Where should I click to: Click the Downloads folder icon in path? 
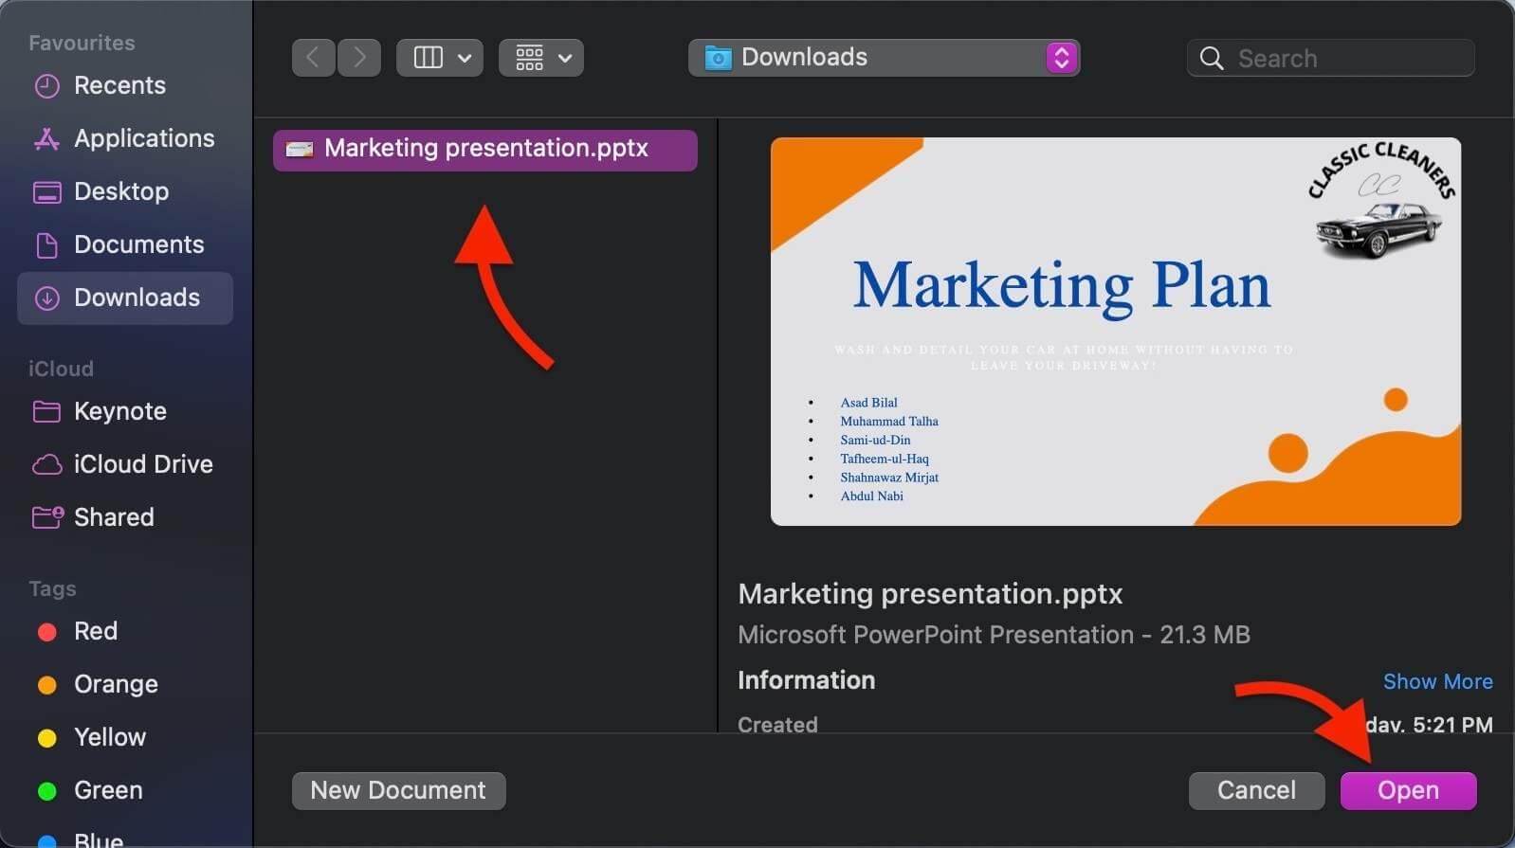coord(719,58)
